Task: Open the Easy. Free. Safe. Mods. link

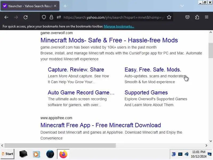Action: point(153,70)
